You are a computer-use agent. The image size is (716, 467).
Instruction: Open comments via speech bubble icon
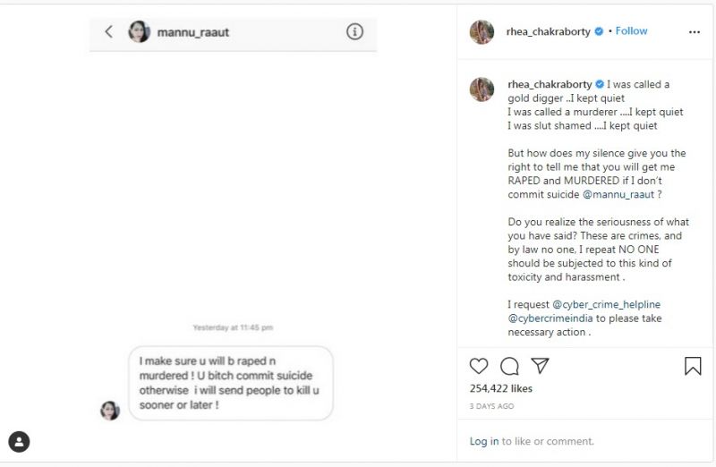coord(509,366)
